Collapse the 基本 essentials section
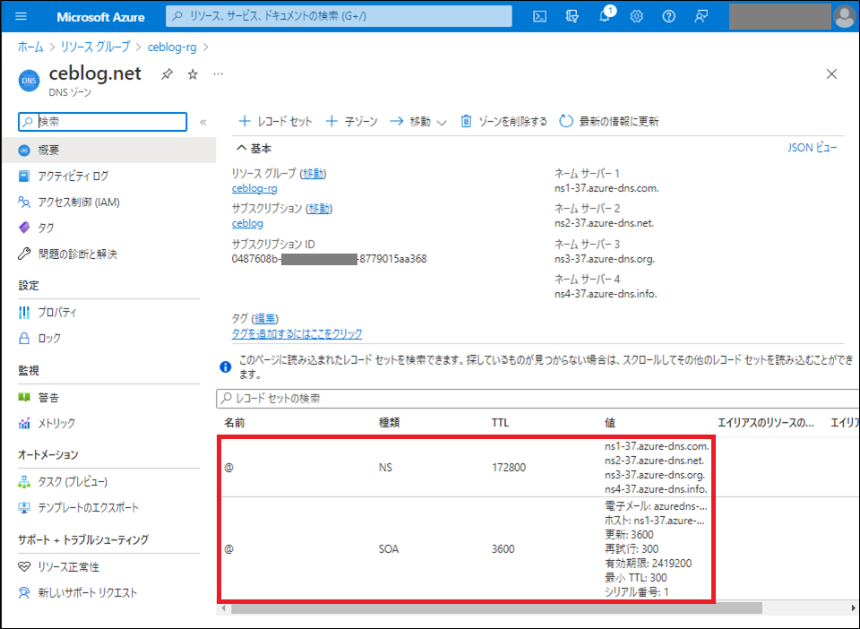 point(254,149)
